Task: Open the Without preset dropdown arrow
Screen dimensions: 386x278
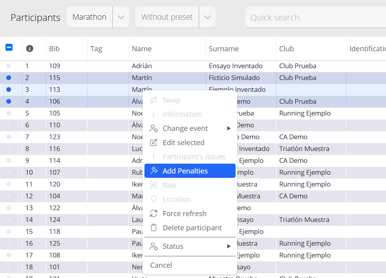Action: click(208, 17)
